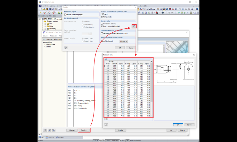237x142 pixels.
Task: Click the small icon below the wrench table
Action: 106,119
